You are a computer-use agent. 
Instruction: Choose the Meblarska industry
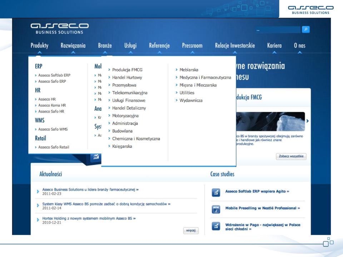(189, 70)
